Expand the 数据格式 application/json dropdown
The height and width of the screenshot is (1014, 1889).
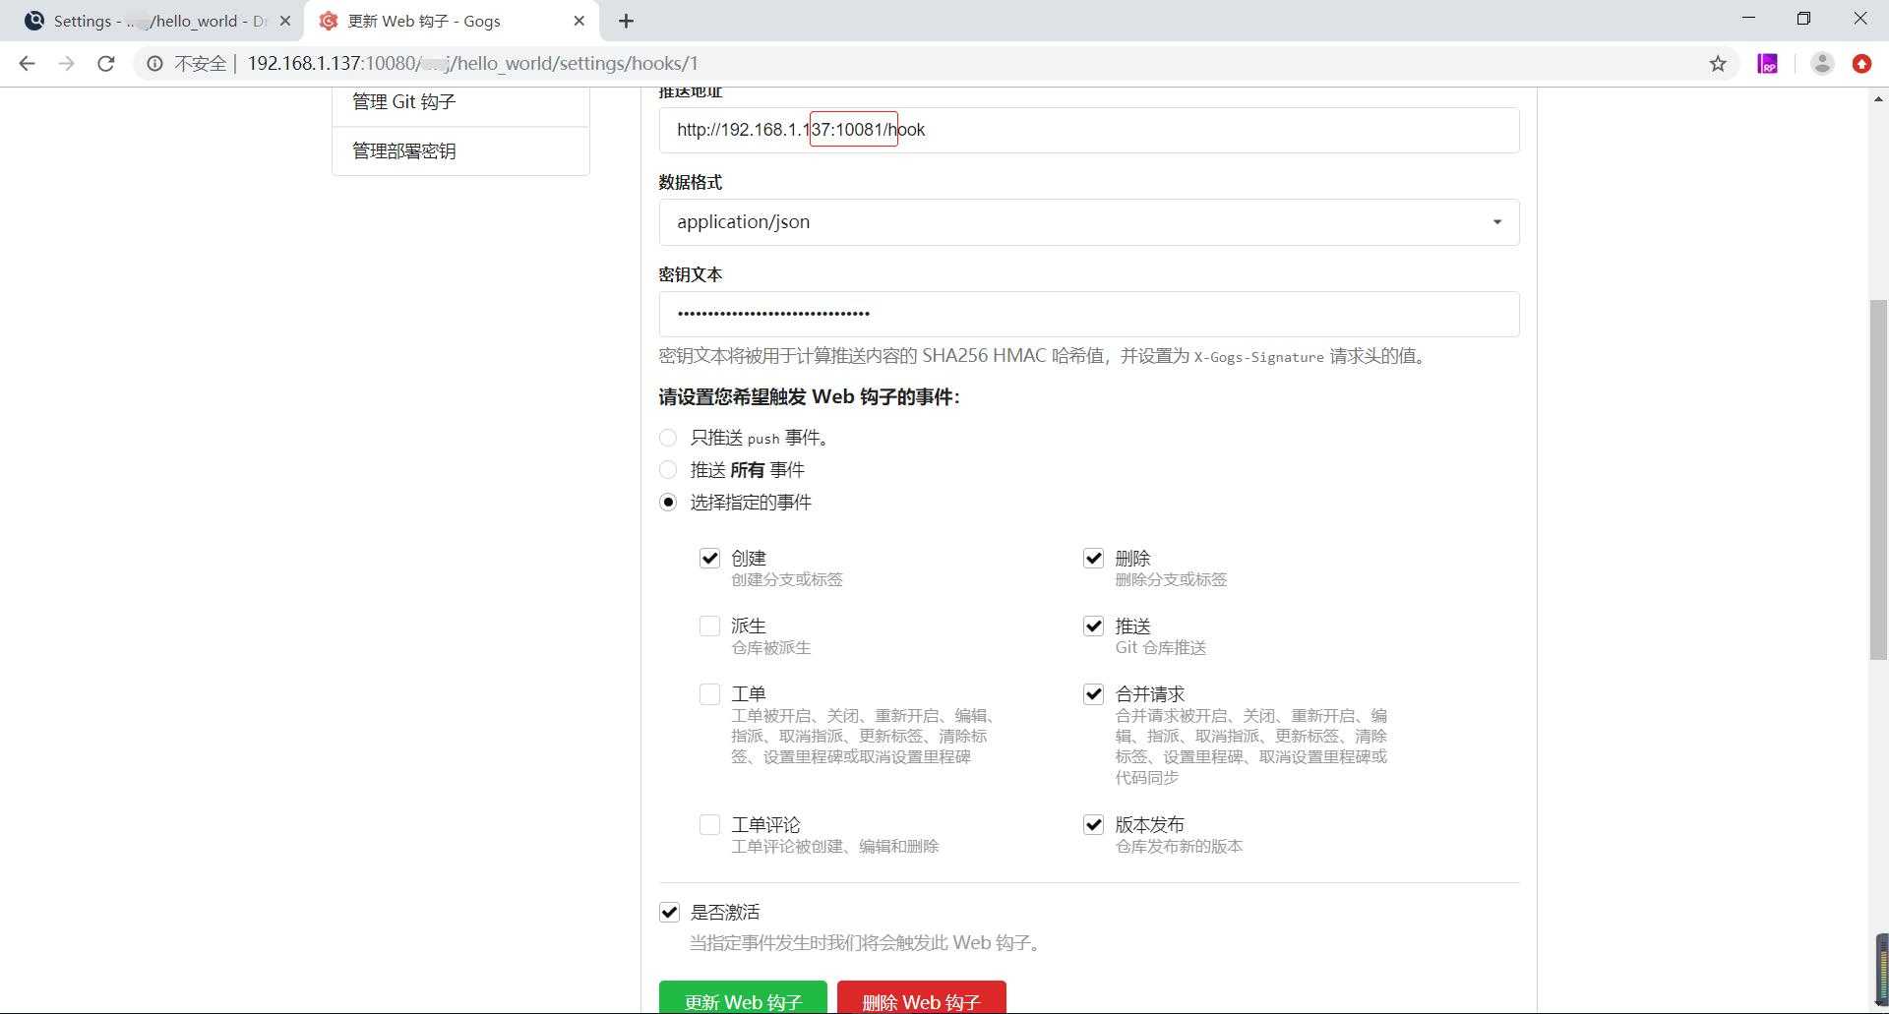[x=1089, y=222]
